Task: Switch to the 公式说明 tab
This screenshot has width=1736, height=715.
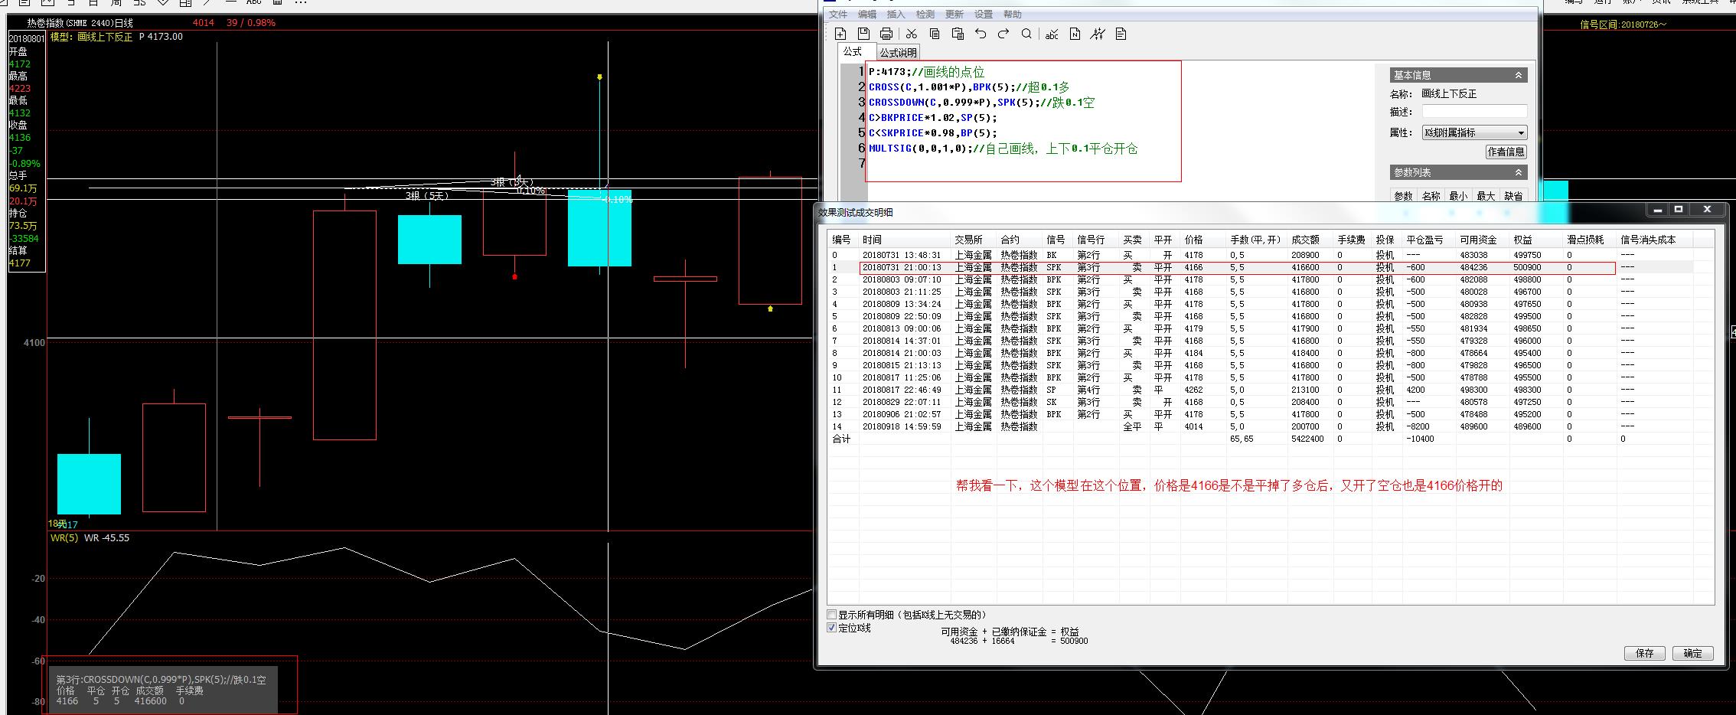Action: [x=898, y=53]
